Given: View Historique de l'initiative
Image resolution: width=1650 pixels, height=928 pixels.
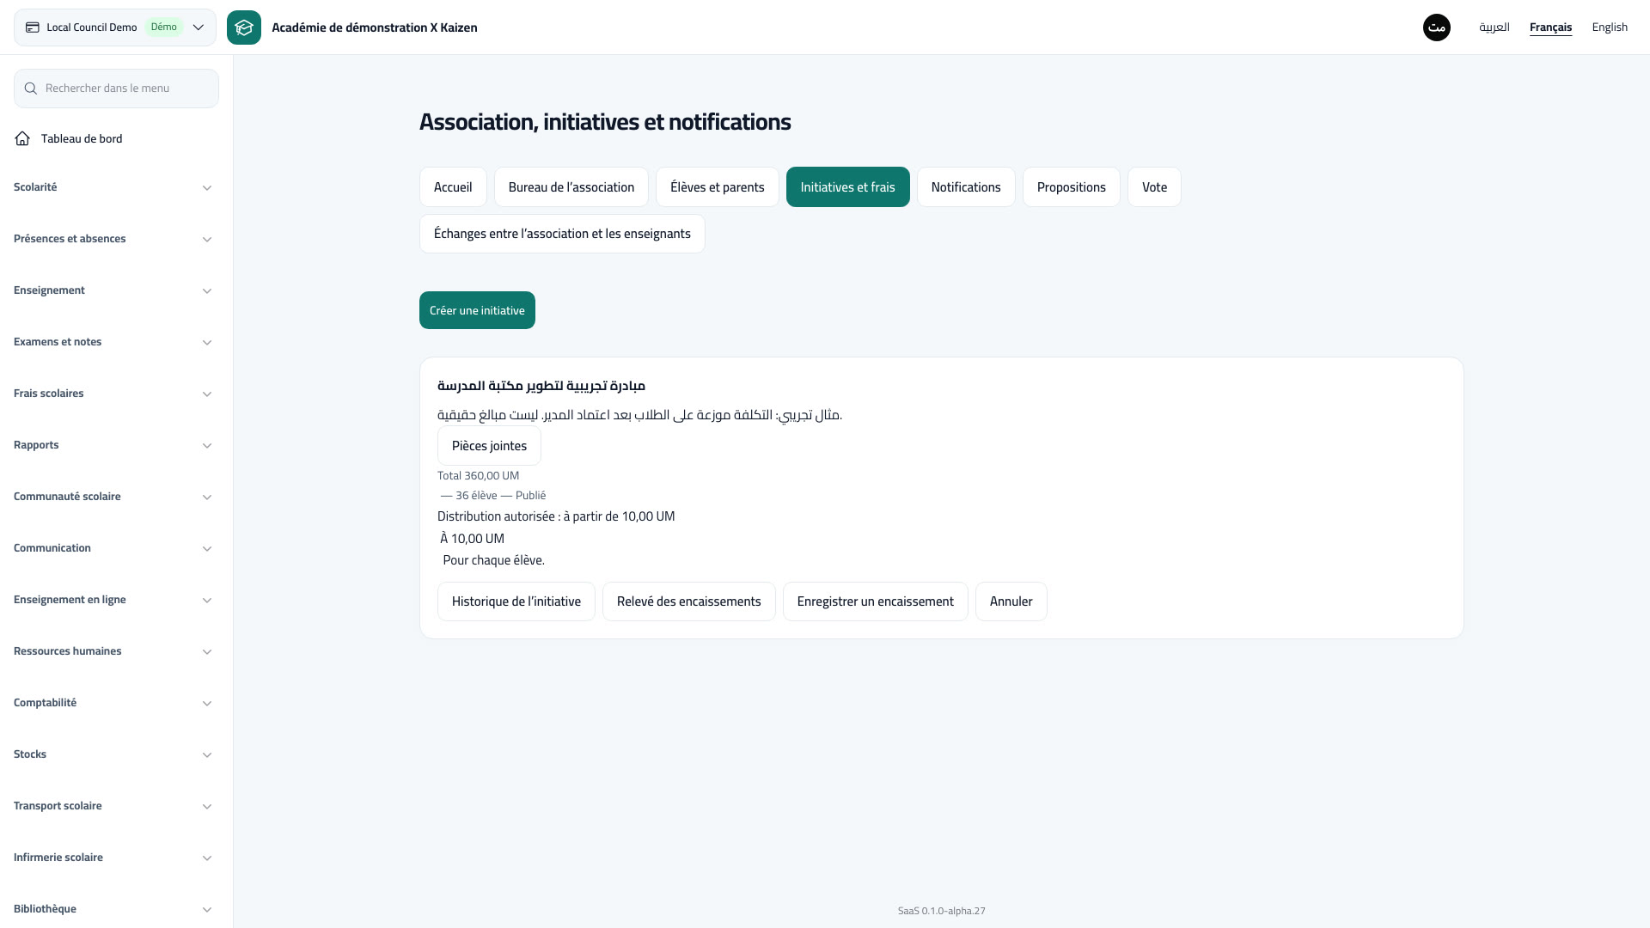Looking at the screenshot, I should click(x=516, y=601).
